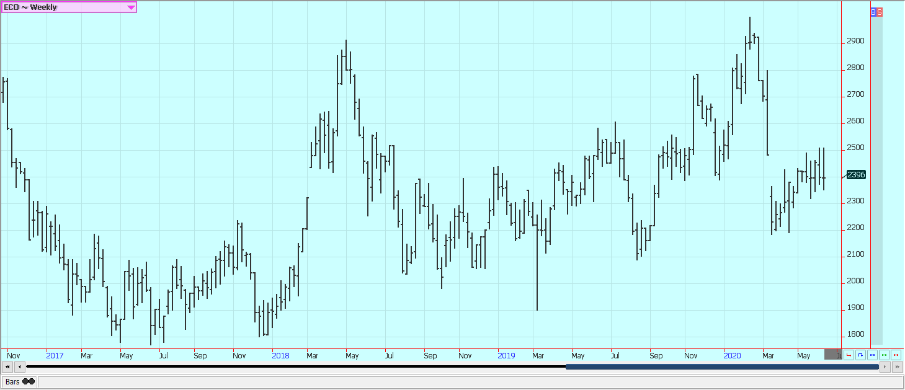Jump to chart end with double-right arrow

[x=898, y=367]
